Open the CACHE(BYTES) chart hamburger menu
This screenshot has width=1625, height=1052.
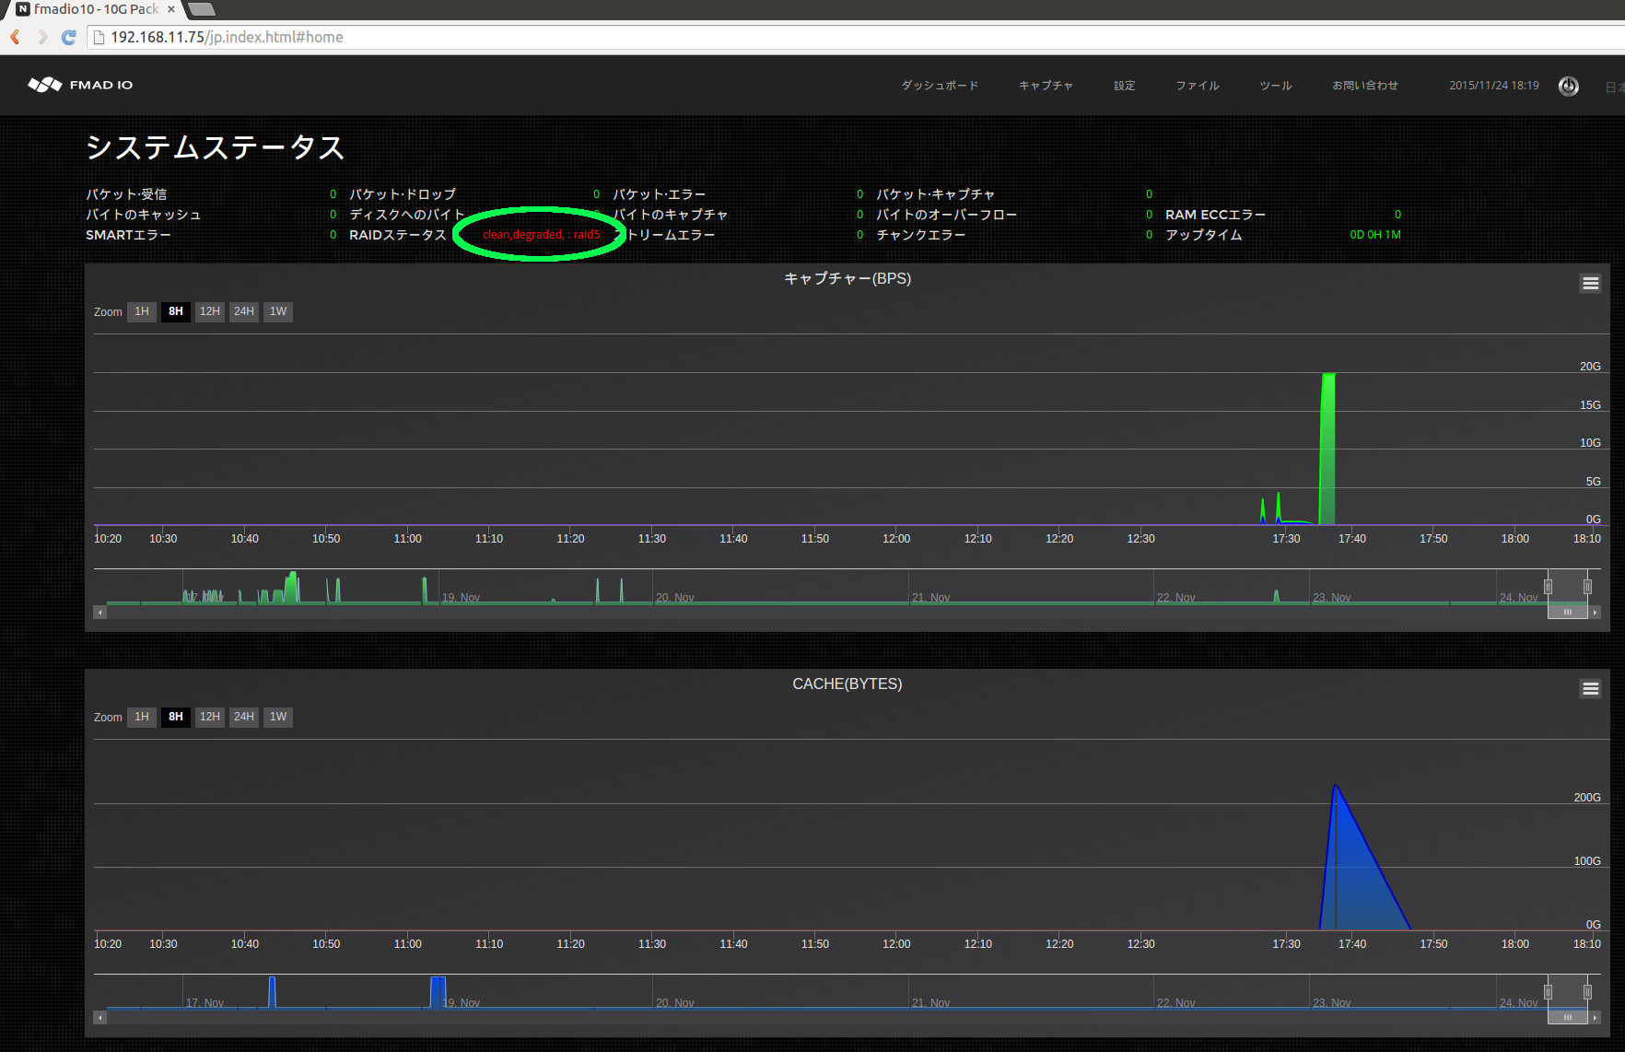click(1591, 688)
